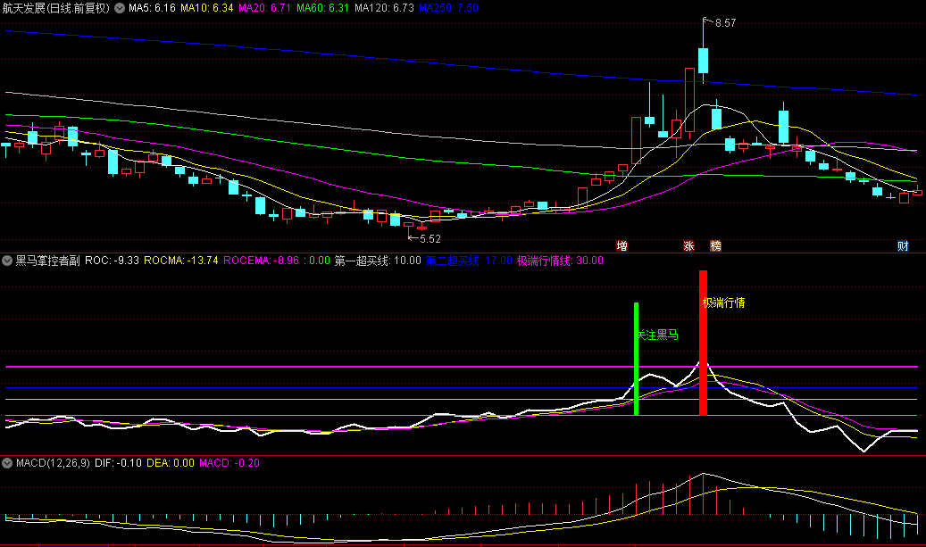Viewport: 926px width, 547px height.
Task: Open the MACD indicator dropdown arrow
Action: pos(7,464)
